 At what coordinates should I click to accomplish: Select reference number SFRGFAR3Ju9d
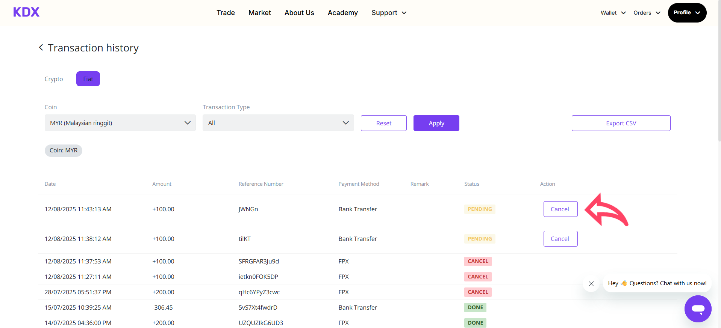point(259,262)
